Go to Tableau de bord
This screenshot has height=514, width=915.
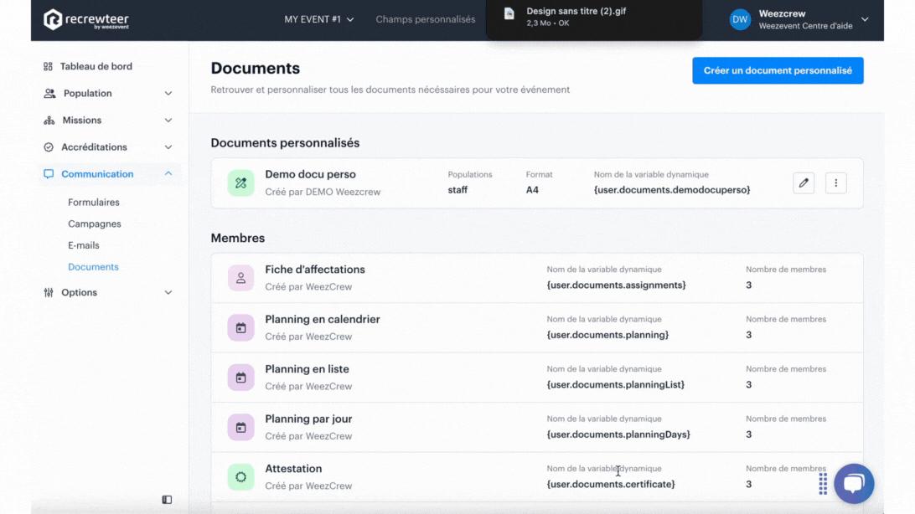(96, 66)
